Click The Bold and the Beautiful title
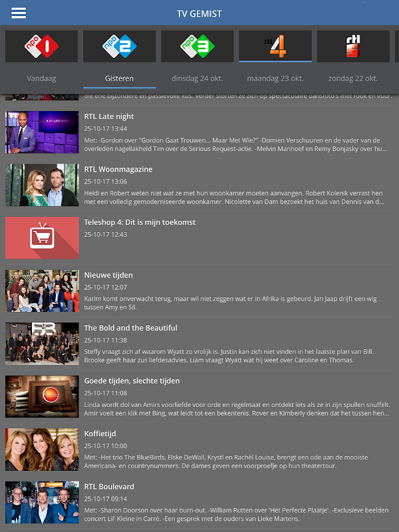Image resolution: width=399 pixels, height=532 pixels. tap(130, 328)
